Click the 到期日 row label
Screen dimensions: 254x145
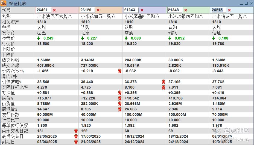pos(8,142)
